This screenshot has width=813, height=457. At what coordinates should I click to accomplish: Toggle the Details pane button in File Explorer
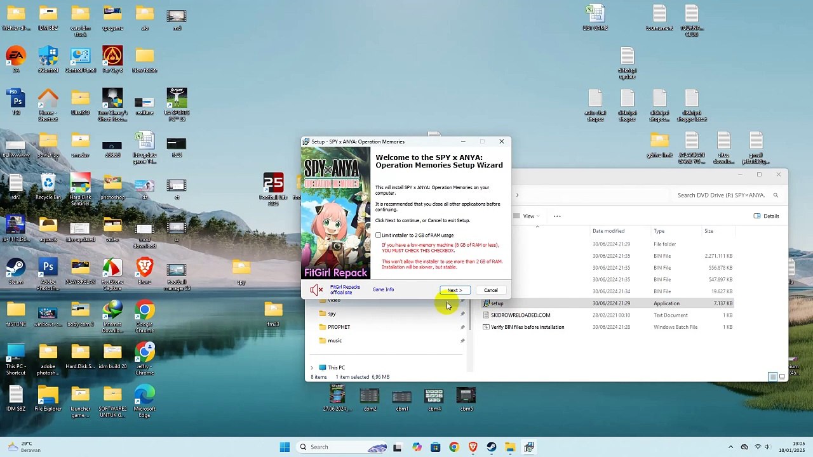pyautogui.click(x=767, y=216)
